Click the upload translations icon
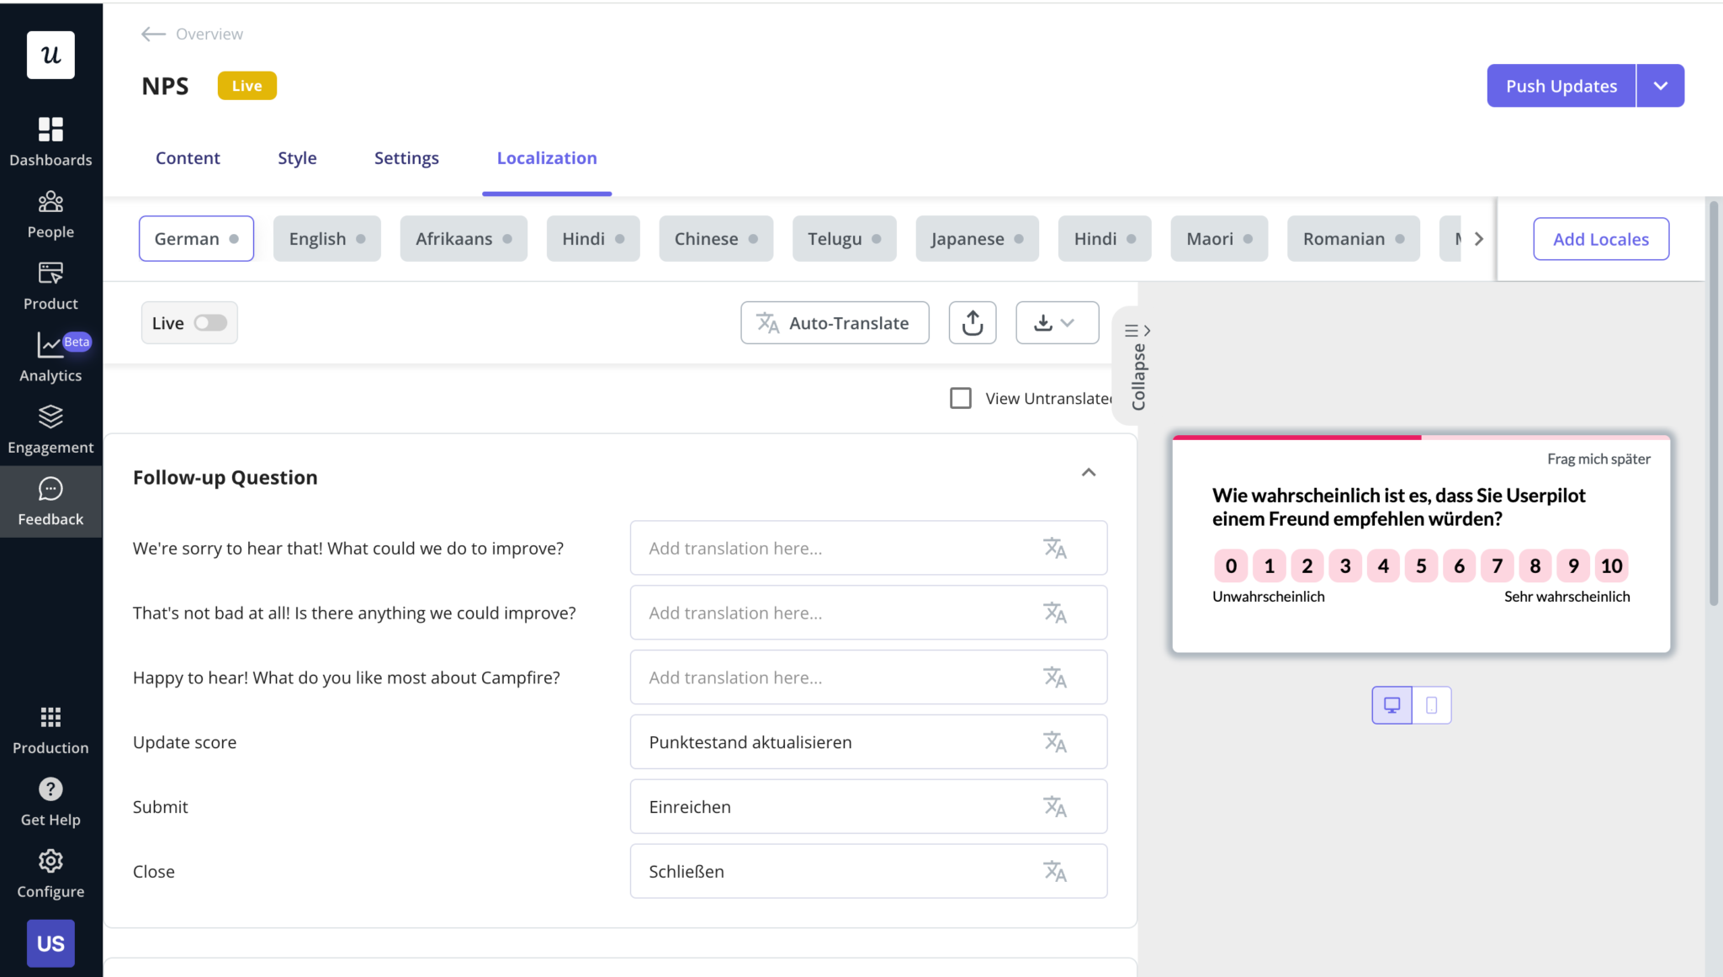Screen dimensions: 1723x977 [972, 322]
